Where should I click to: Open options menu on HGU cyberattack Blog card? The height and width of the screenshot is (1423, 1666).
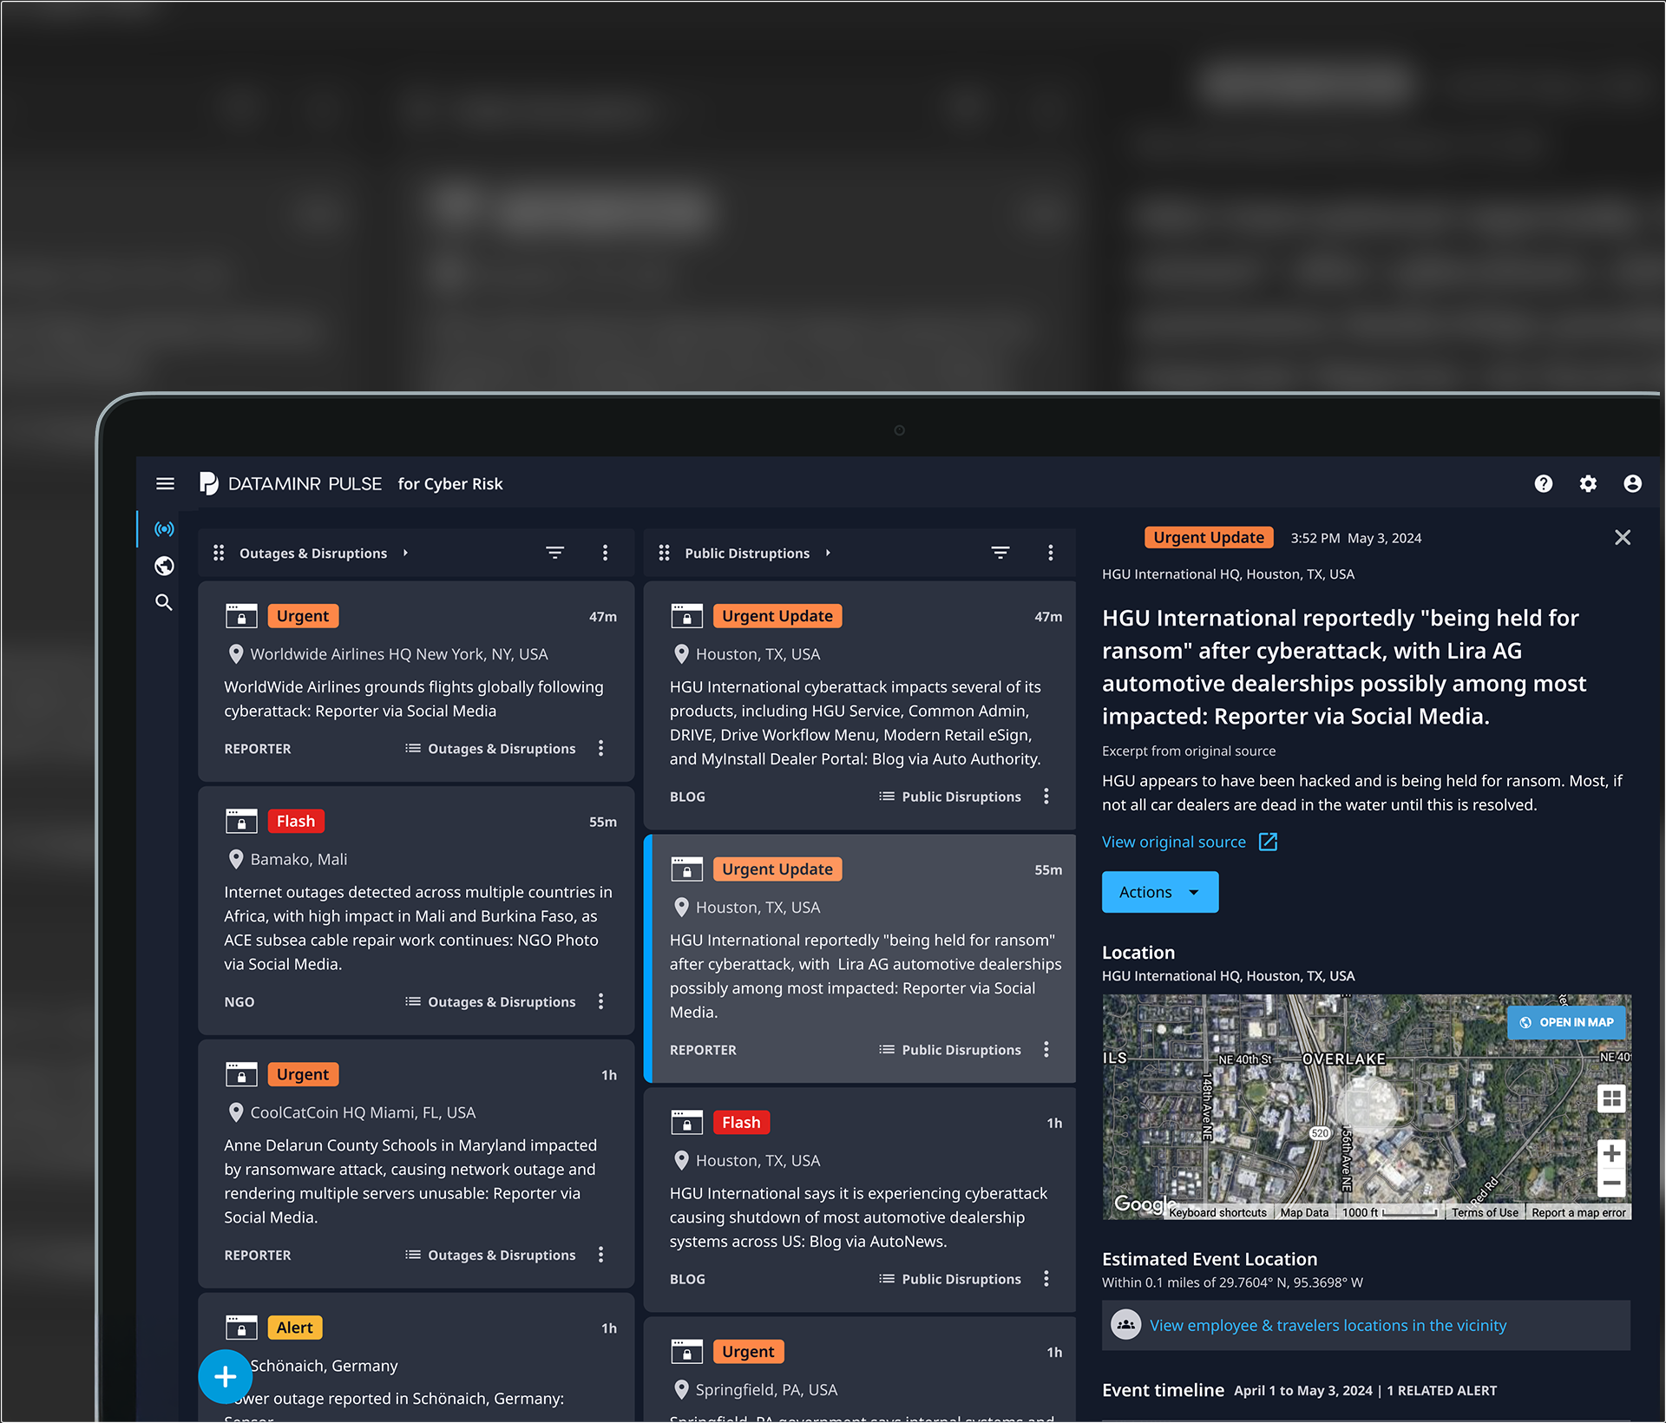1046,797
